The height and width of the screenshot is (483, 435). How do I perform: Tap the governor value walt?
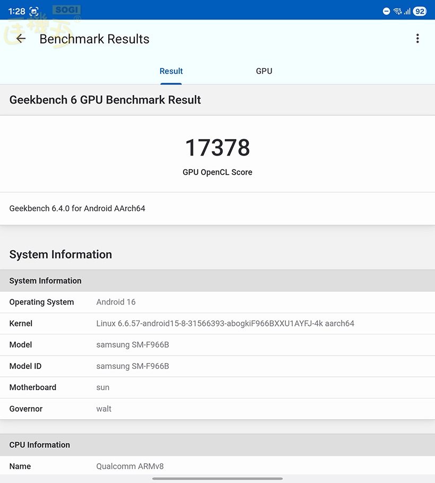point(104,409)
